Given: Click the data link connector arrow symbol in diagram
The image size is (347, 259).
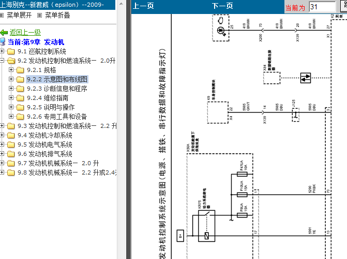Looking at the screenshot, I should click(306, 78).
